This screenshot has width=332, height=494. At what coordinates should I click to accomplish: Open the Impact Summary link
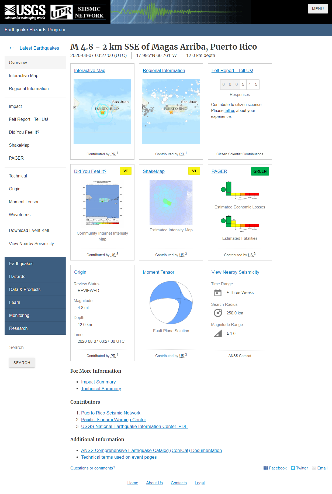[x=98, y=382]
